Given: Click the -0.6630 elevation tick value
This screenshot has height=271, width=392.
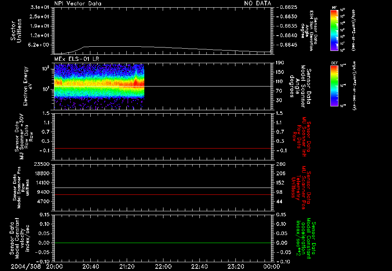Looking at the screenshot, I should [x=287, y=16].
